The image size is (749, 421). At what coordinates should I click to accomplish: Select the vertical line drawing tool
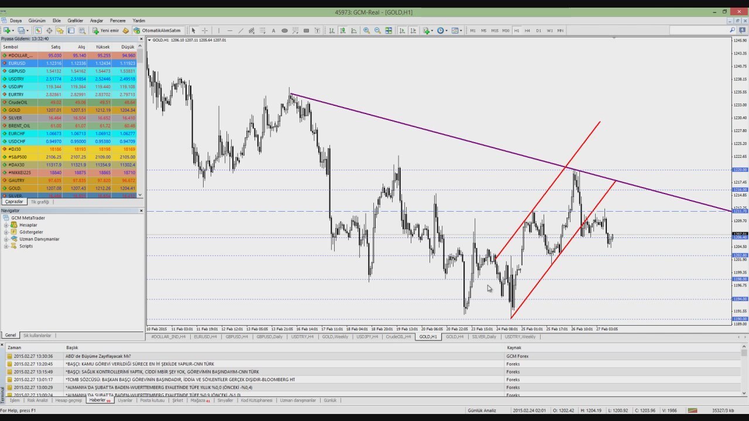(218, 30)
